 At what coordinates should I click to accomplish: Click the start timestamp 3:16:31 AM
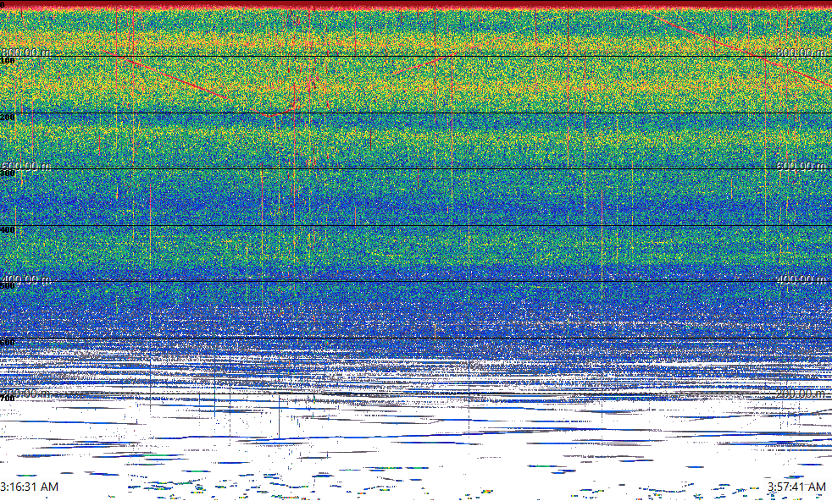[29, 487]
